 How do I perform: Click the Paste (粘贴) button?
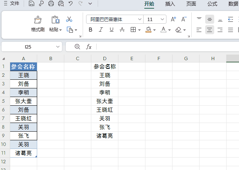(x=55, y=20)
